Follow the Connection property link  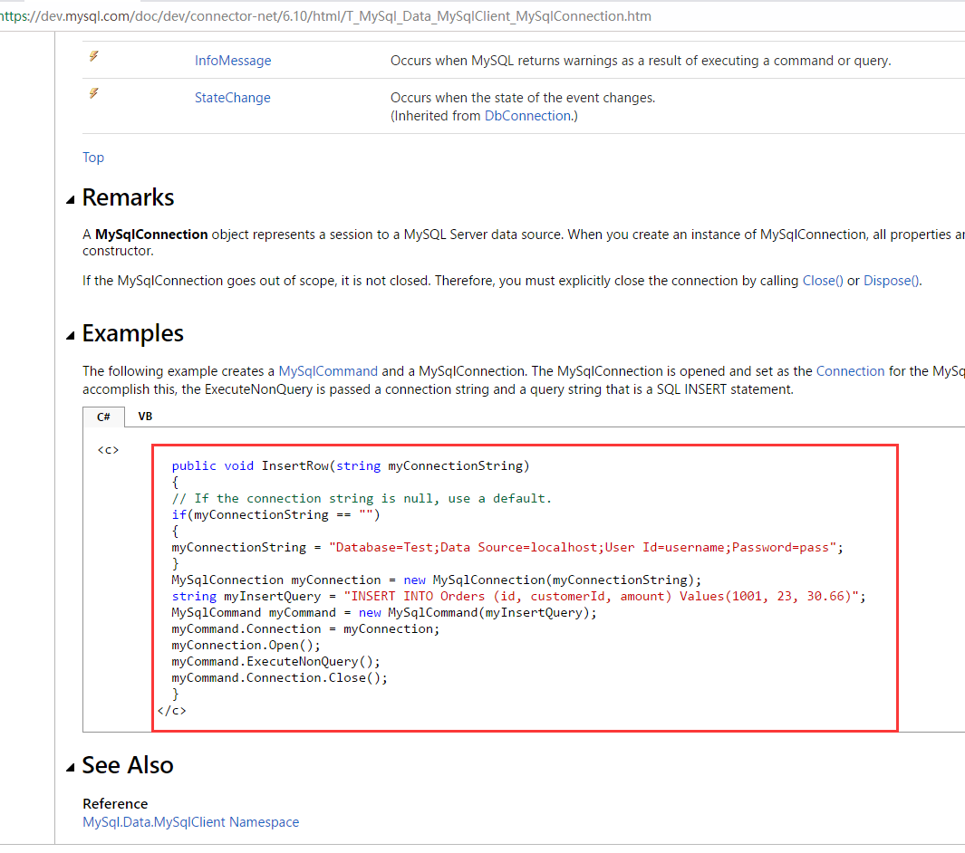click(850, 370)
